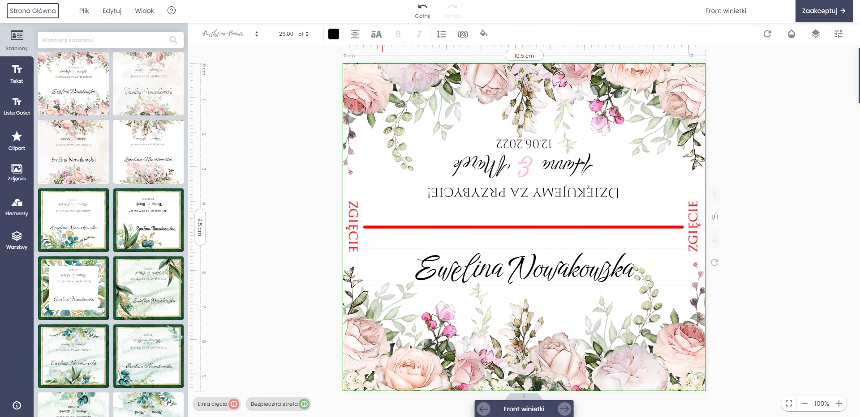Open the Edytuj menu
The height and width of the screenshot is (417, 860).
click(112, 11)
